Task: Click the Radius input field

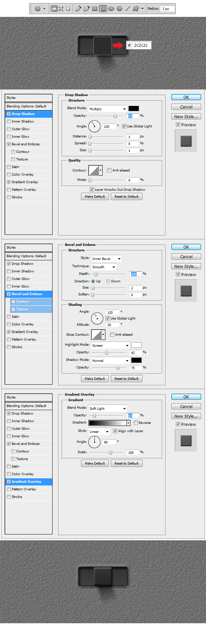Action: coord(168,9)
